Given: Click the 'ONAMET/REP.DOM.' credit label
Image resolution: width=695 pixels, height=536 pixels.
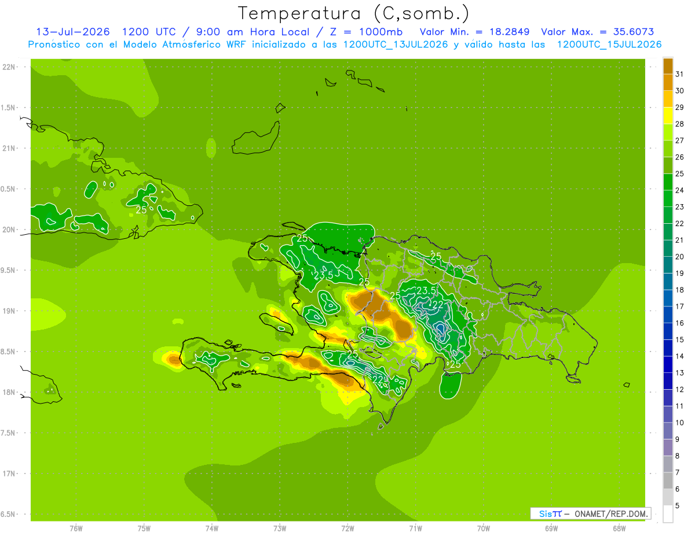Looking at the screenshot, I should point(610,513).
